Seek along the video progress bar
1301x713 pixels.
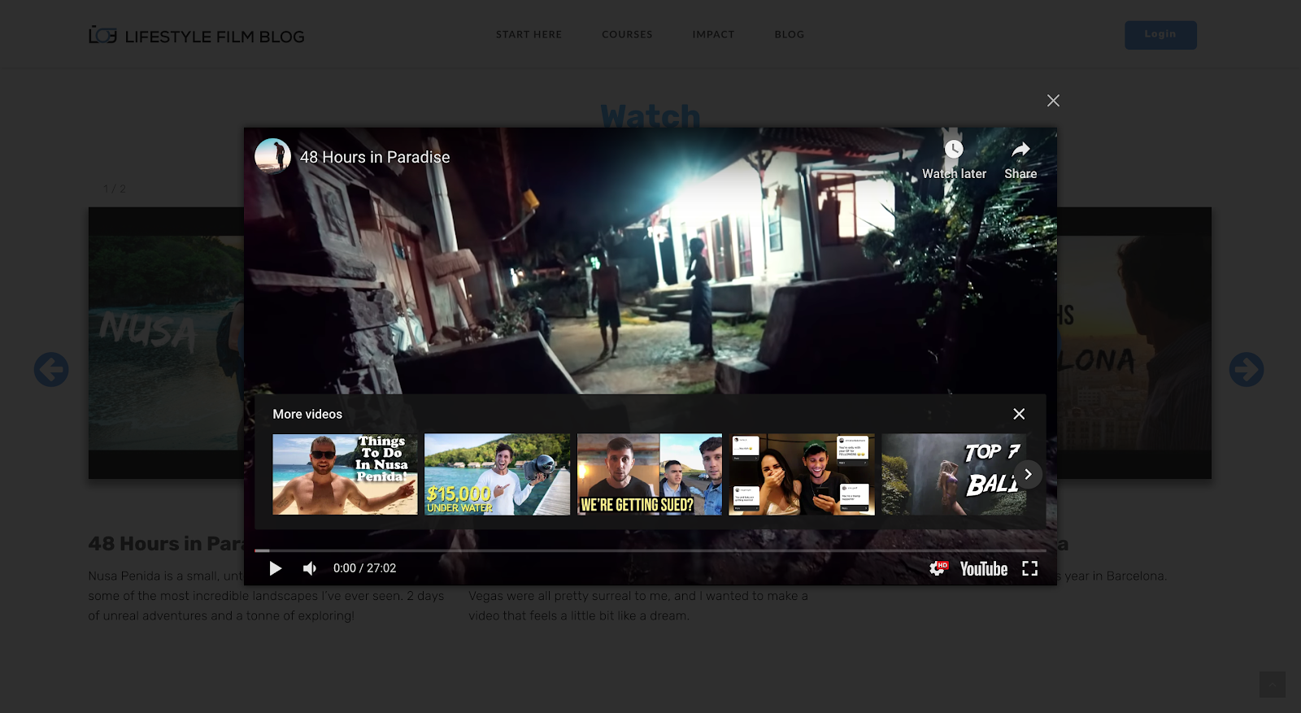click(650, 550)
